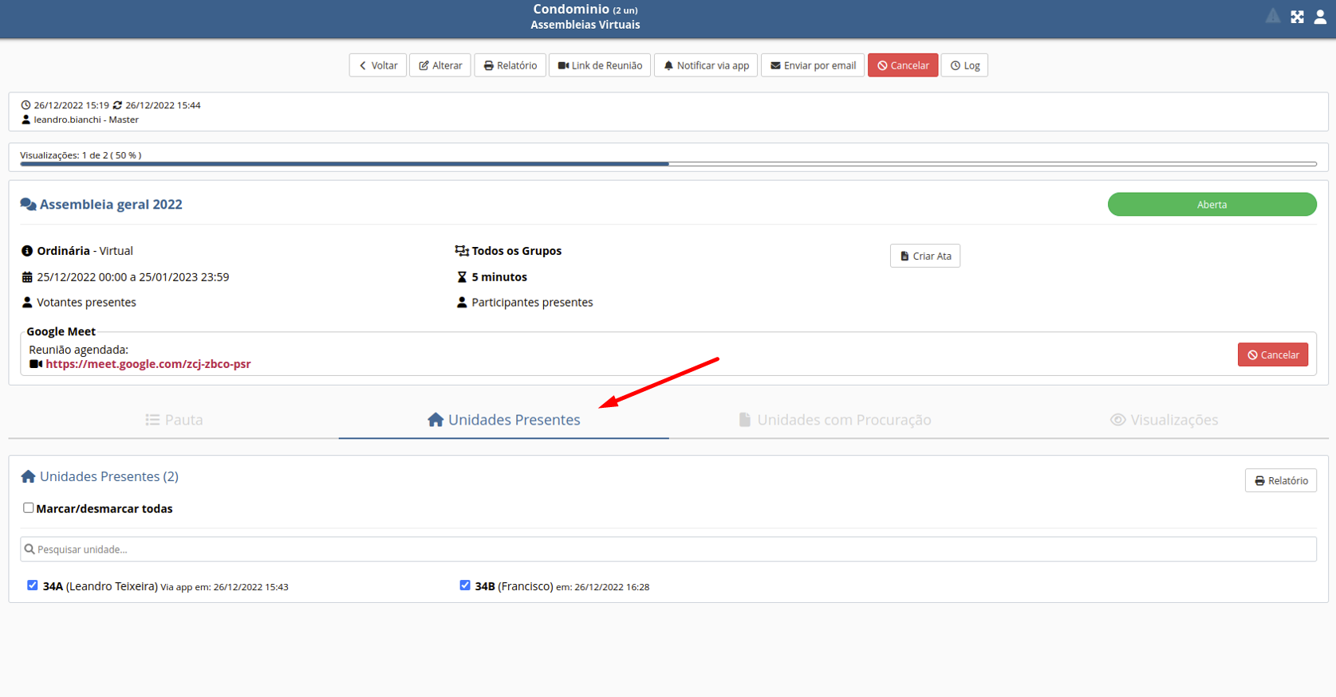The height and width of the screenshot is (697, 1336).
Task: Send notification with Notificar via app
Action: click(x=706, y=65)
